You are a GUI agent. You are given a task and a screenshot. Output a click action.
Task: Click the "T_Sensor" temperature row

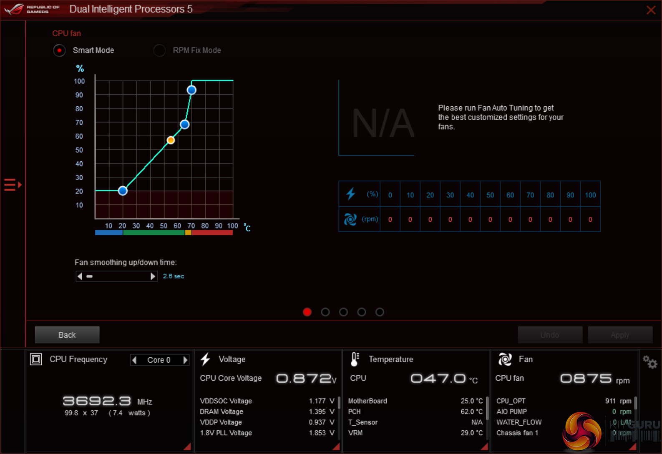coord(415,422)
